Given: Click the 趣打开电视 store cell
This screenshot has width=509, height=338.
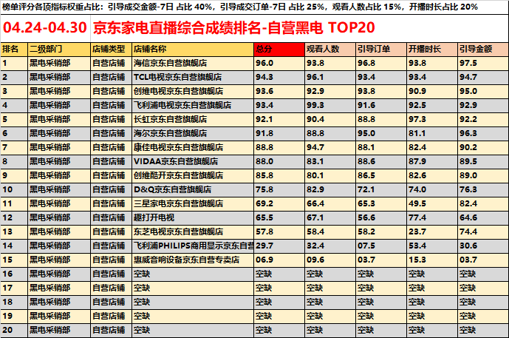Looking at the screenshot, I should [193, 217].
